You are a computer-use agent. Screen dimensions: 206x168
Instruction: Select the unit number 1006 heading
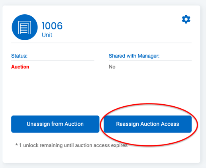click(x=52, y=26)
